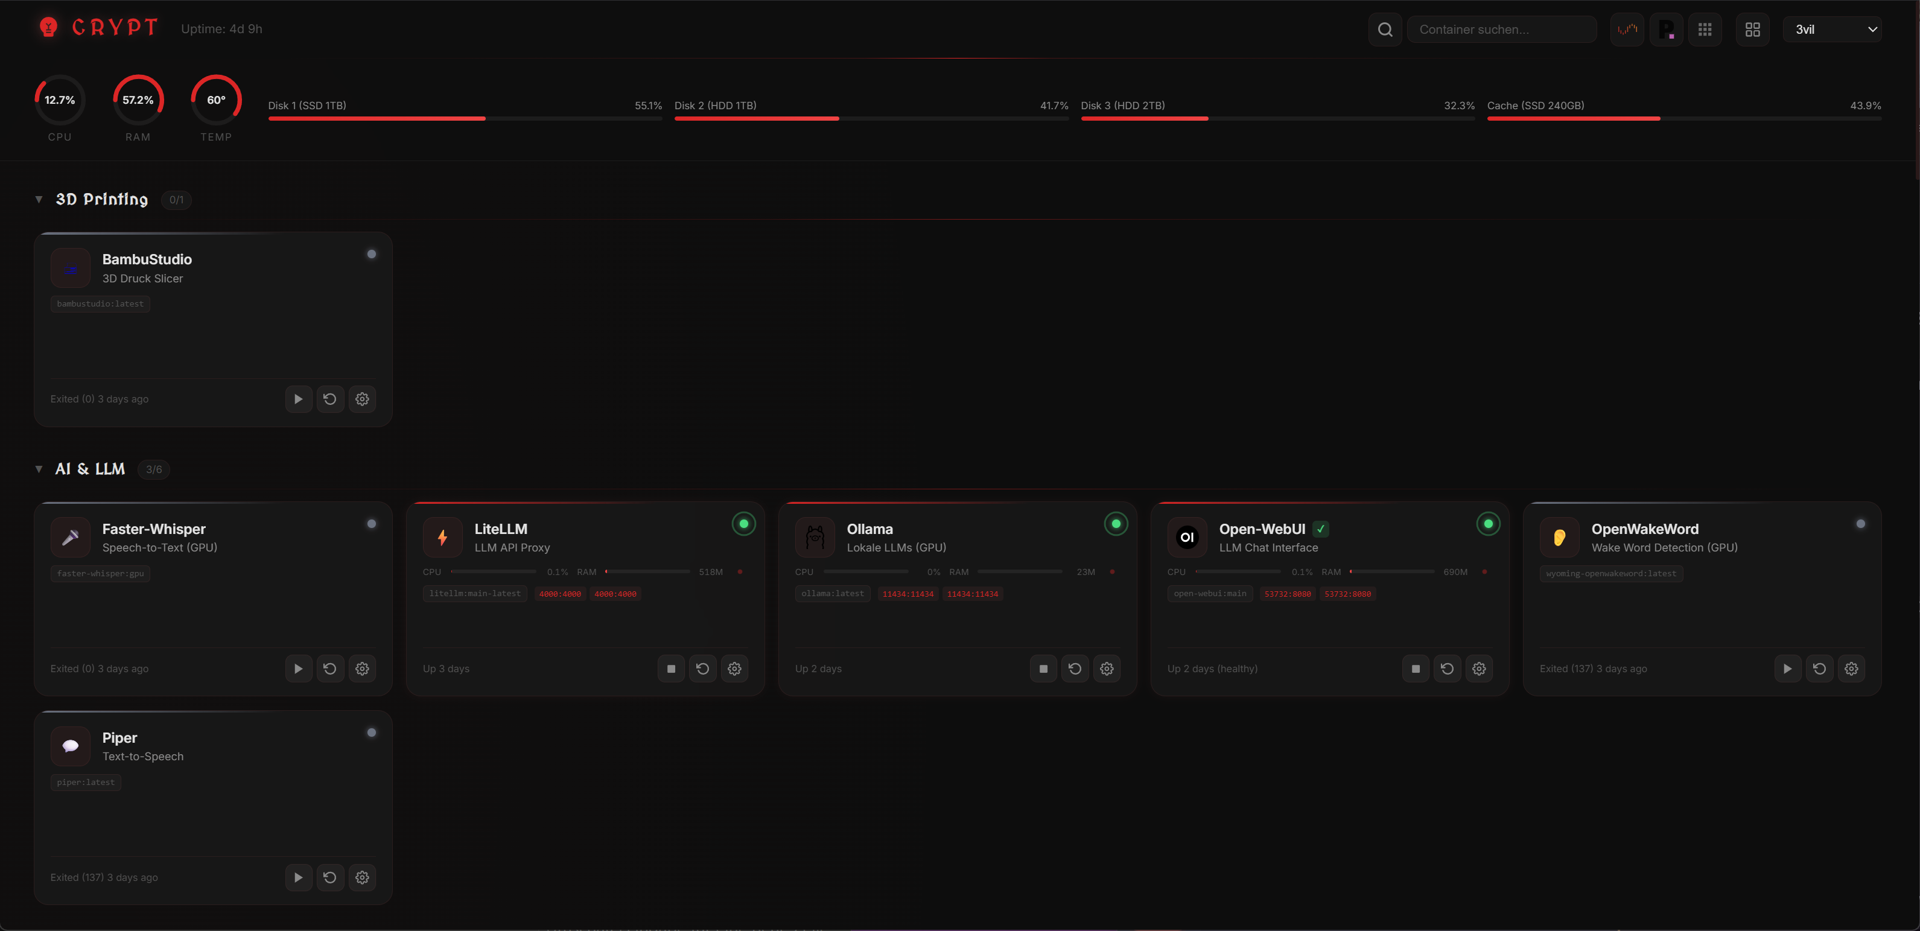
Task: Click the Ollama llama icon
Action: pyautogui.click(x=815, y=538)
